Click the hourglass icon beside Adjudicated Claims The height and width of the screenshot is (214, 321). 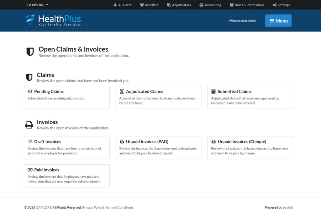point(122,92)
